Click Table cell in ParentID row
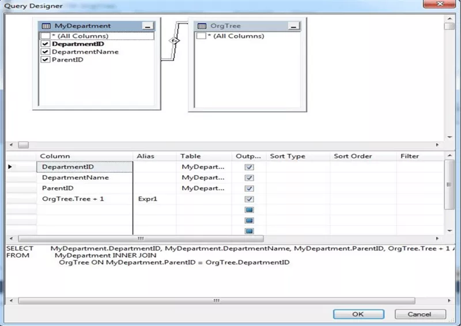Viewport: 461px width, 326px height. click(x=204, y=188)
